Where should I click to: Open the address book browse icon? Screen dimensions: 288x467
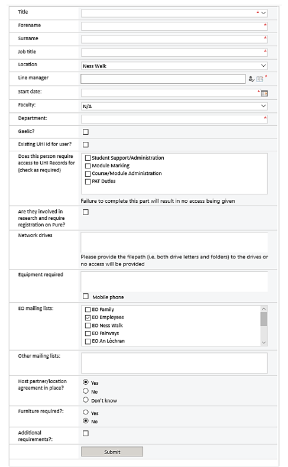click(260, 79)
